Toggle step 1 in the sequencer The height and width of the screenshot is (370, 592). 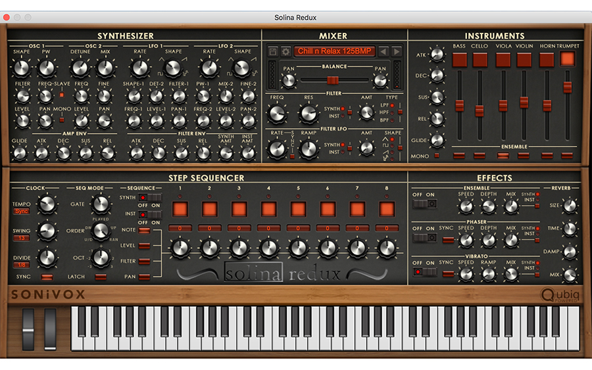point(180,209)
